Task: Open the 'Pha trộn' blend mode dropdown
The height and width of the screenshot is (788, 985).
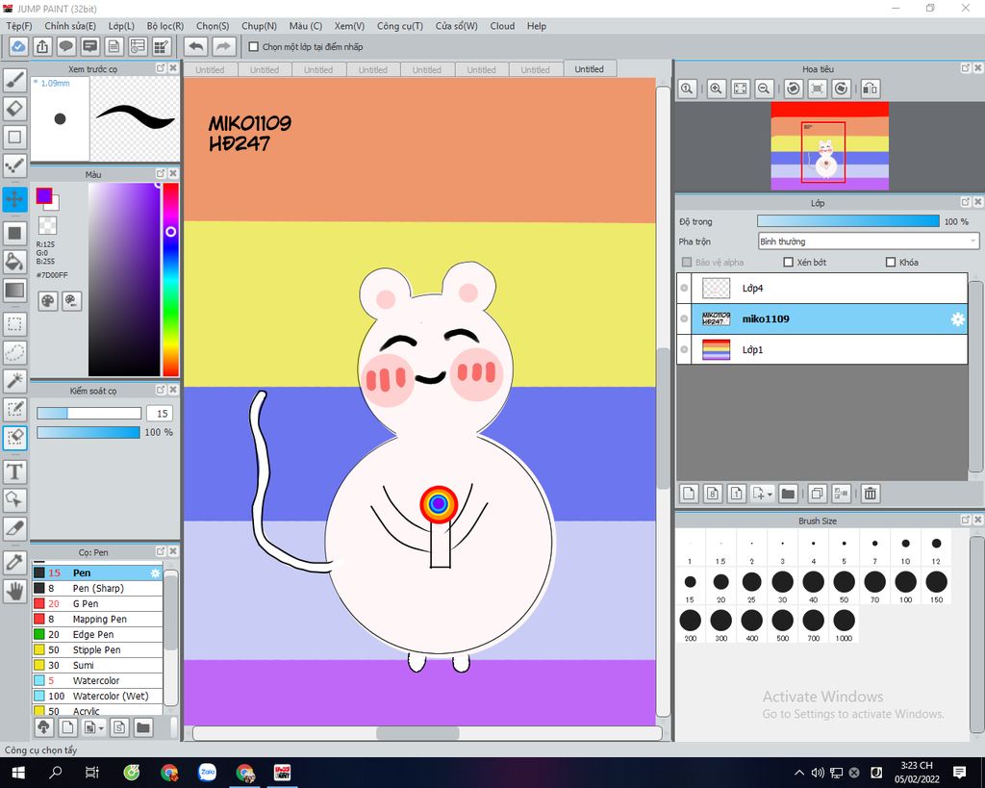Action: (x=869, y=241)
